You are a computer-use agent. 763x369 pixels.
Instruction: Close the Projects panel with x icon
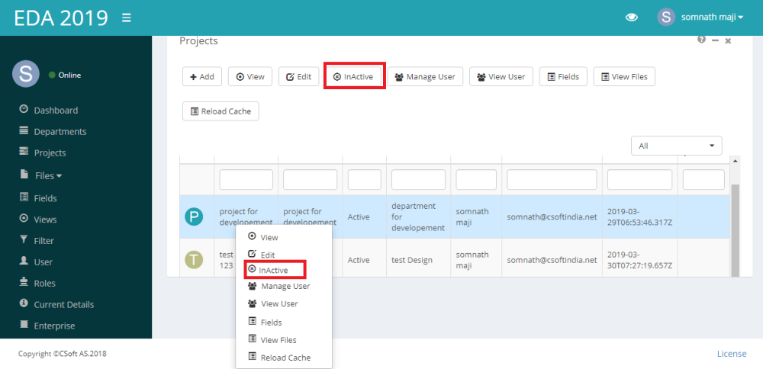pyautogui.click(x=728, y=41)
